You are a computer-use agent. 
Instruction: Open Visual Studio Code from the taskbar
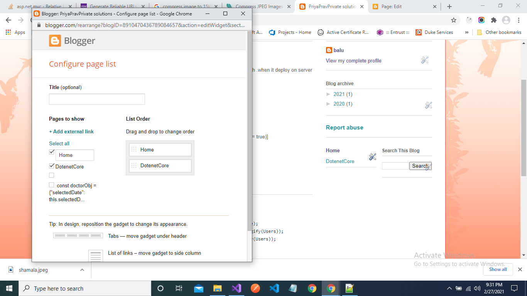274,288
